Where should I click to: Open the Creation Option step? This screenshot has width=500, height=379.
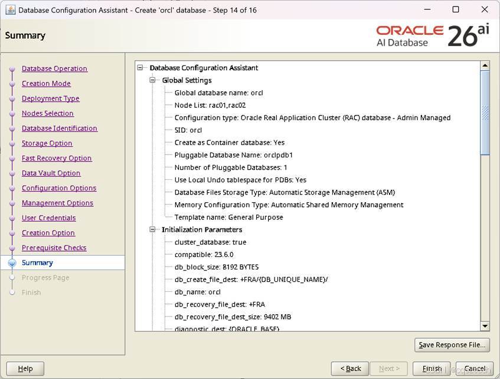coord(48,233)
